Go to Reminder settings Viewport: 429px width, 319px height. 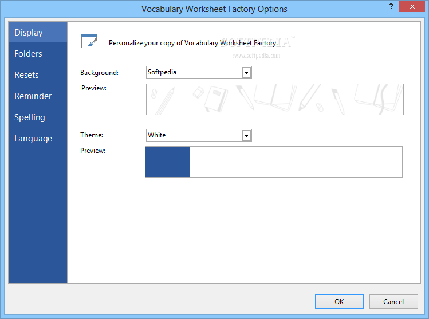(38, 96)
